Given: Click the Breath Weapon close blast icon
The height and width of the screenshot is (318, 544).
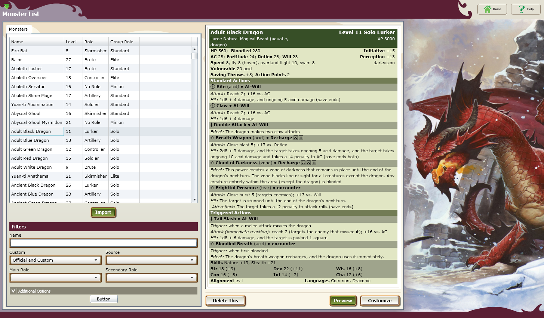Looking at the screenshot, I should coord(212,138).
